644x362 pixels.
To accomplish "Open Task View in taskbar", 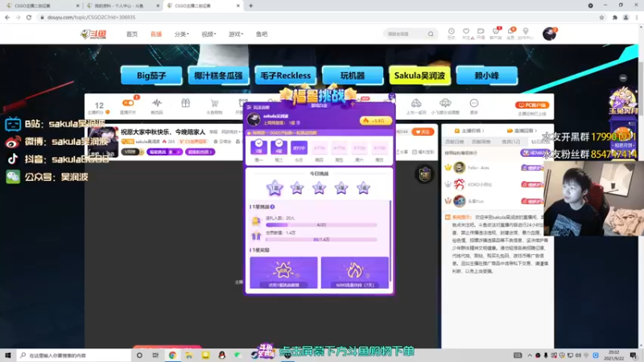I will click(x=155, y=356).
